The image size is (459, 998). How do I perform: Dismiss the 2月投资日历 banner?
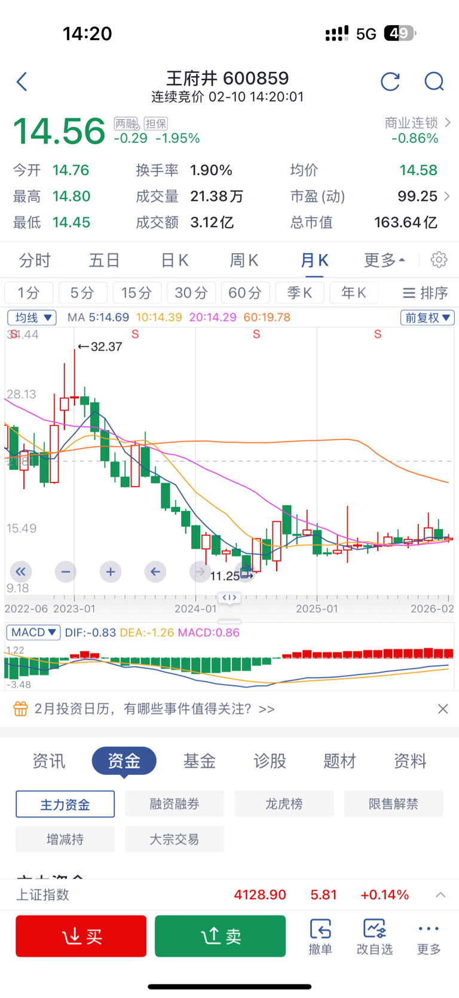pyautogui.click(x=443, y=709)
